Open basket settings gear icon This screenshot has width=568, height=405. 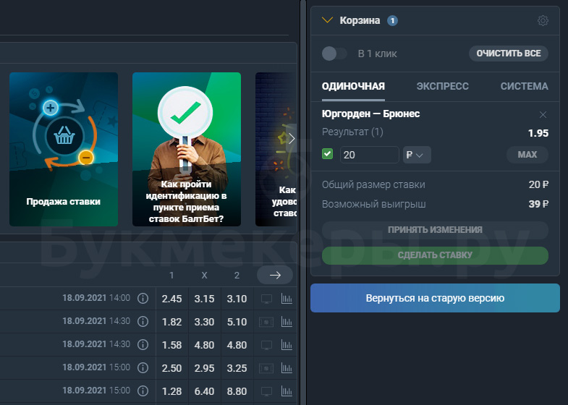543,21
